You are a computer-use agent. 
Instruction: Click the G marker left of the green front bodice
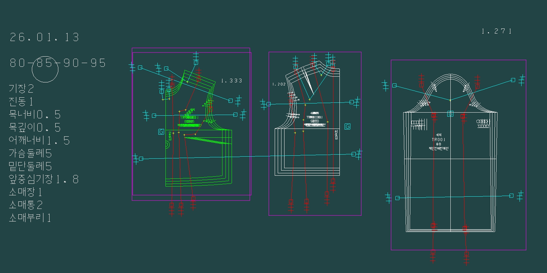pyautogui.click(x=161, y=132)
